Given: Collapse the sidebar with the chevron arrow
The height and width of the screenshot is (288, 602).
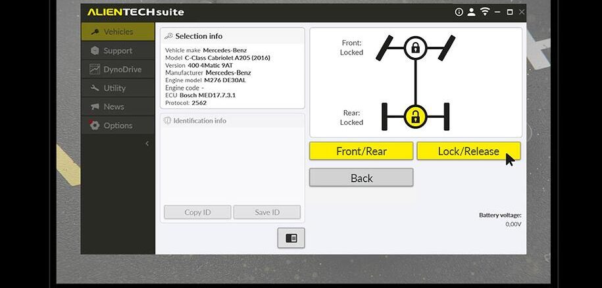Looking at the screenshot, I should (x=147, y=143).
